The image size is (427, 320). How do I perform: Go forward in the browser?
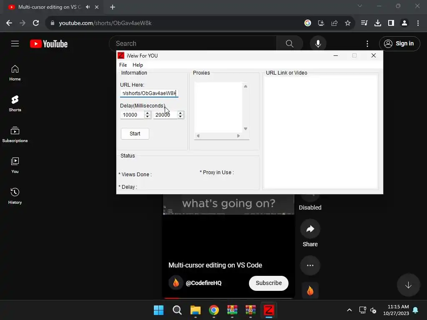[23, 23]
